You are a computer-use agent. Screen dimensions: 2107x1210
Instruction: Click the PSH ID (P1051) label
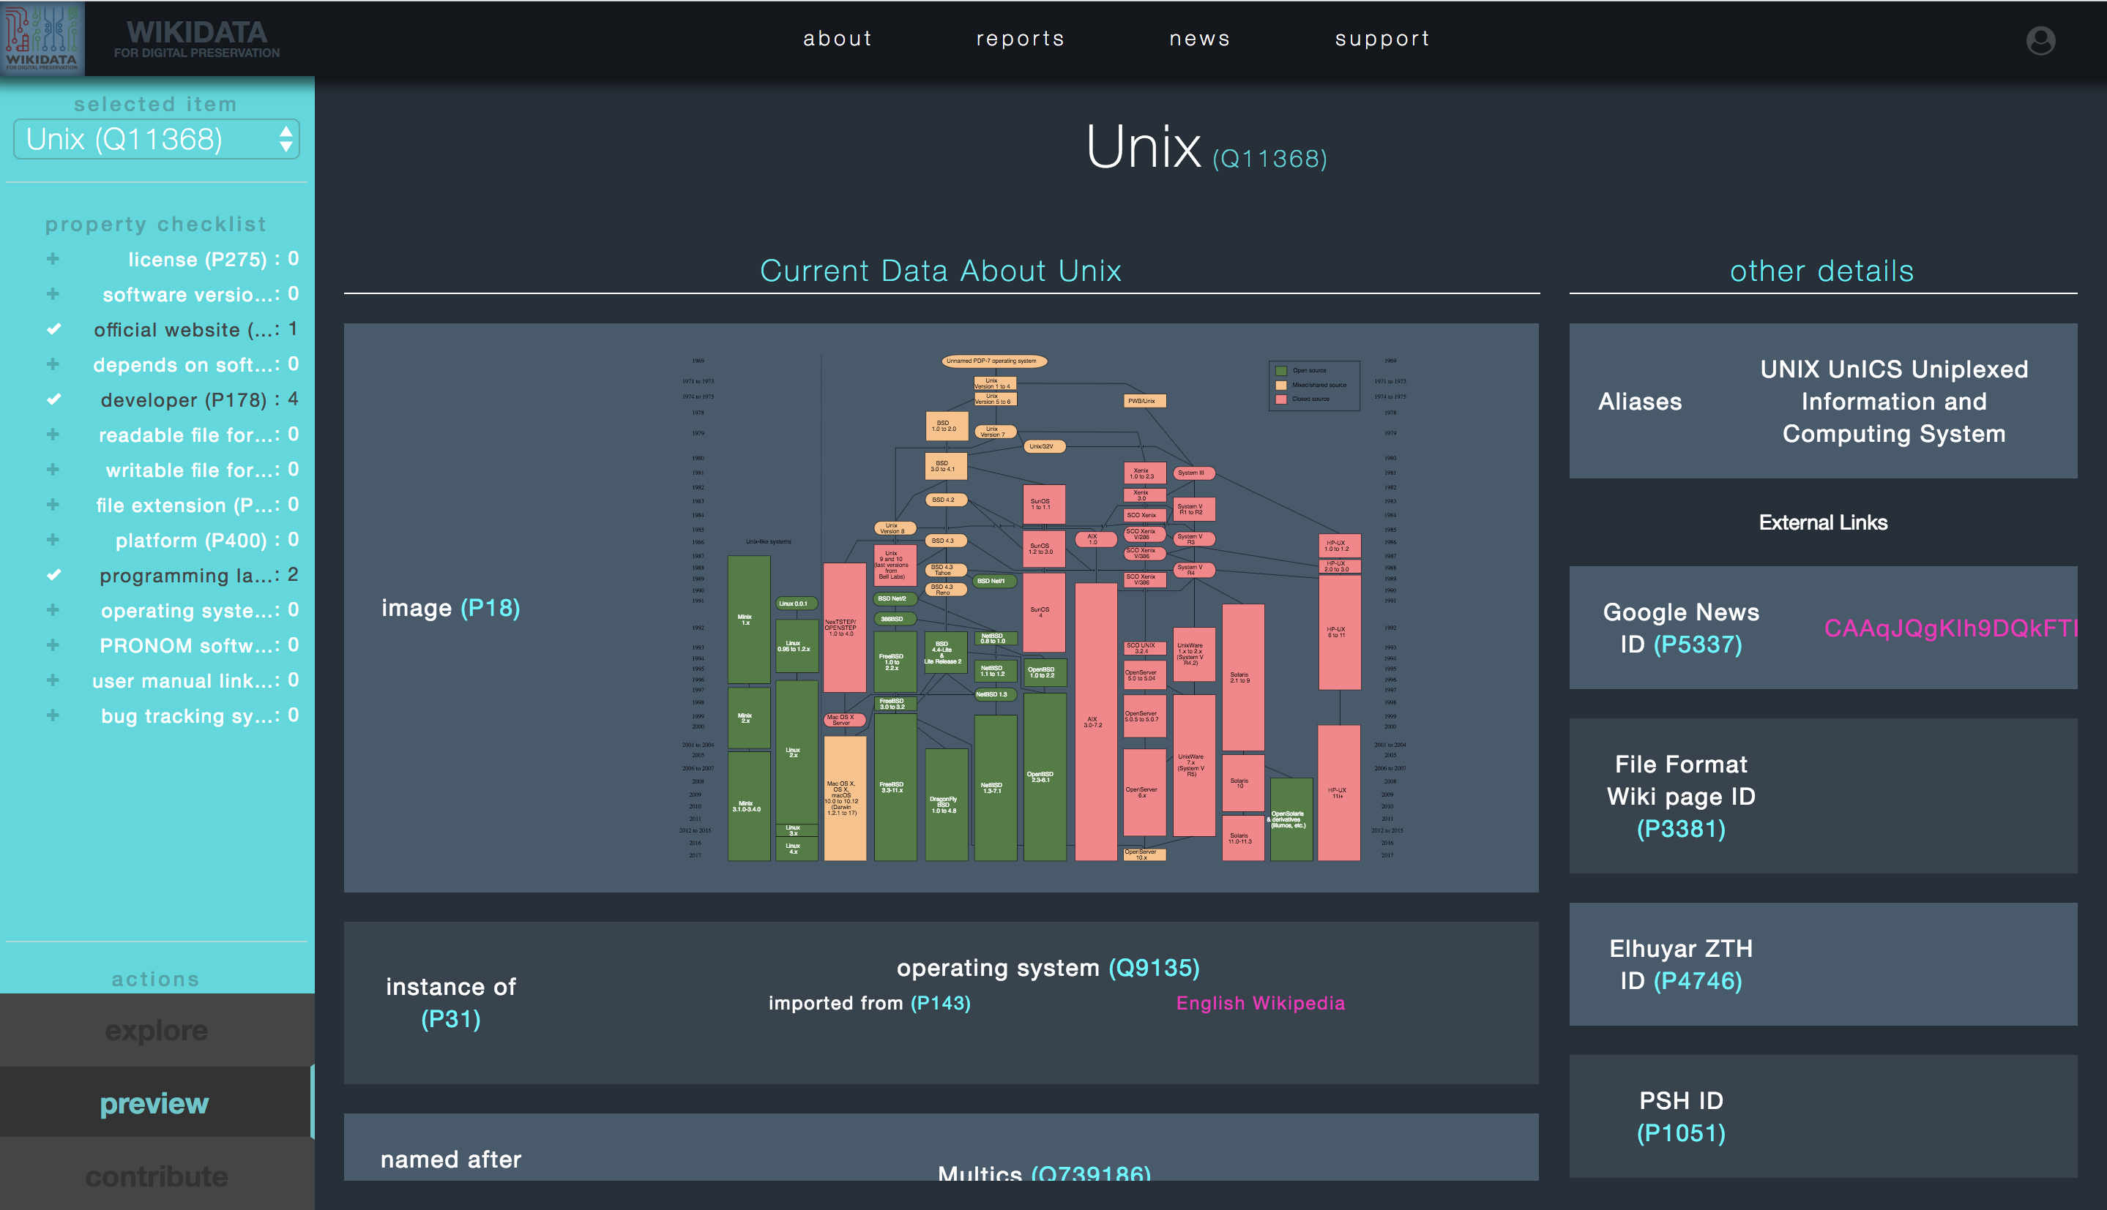point(1680,1116)
